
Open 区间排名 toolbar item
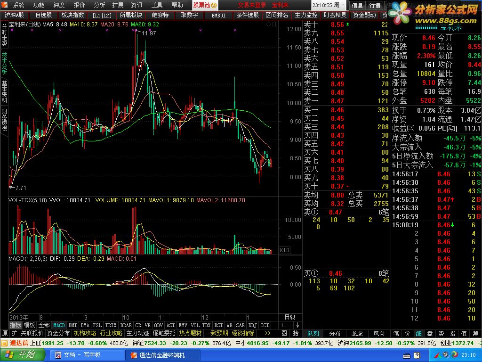click(x=277, y=15)
